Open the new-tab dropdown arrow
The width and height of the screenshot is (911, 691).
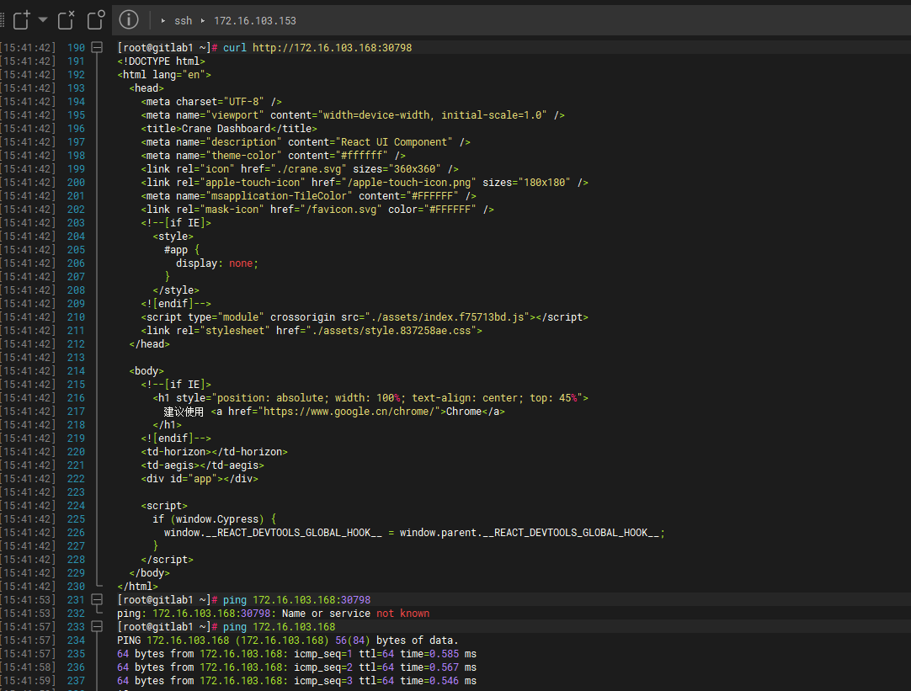tap(43, 20)
